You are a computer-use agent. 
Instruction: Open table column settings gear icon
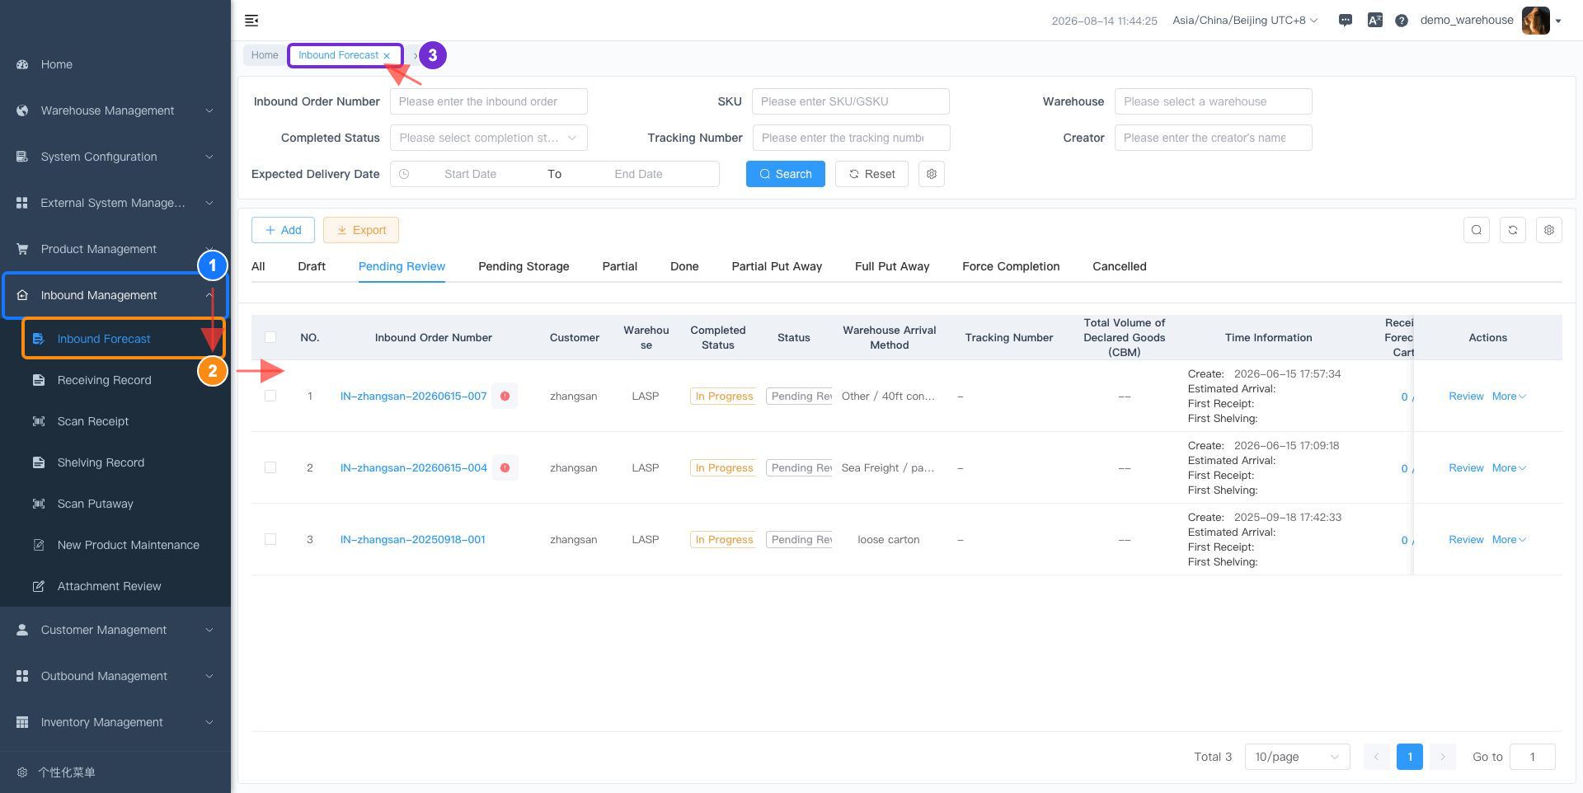(1549, 230)
